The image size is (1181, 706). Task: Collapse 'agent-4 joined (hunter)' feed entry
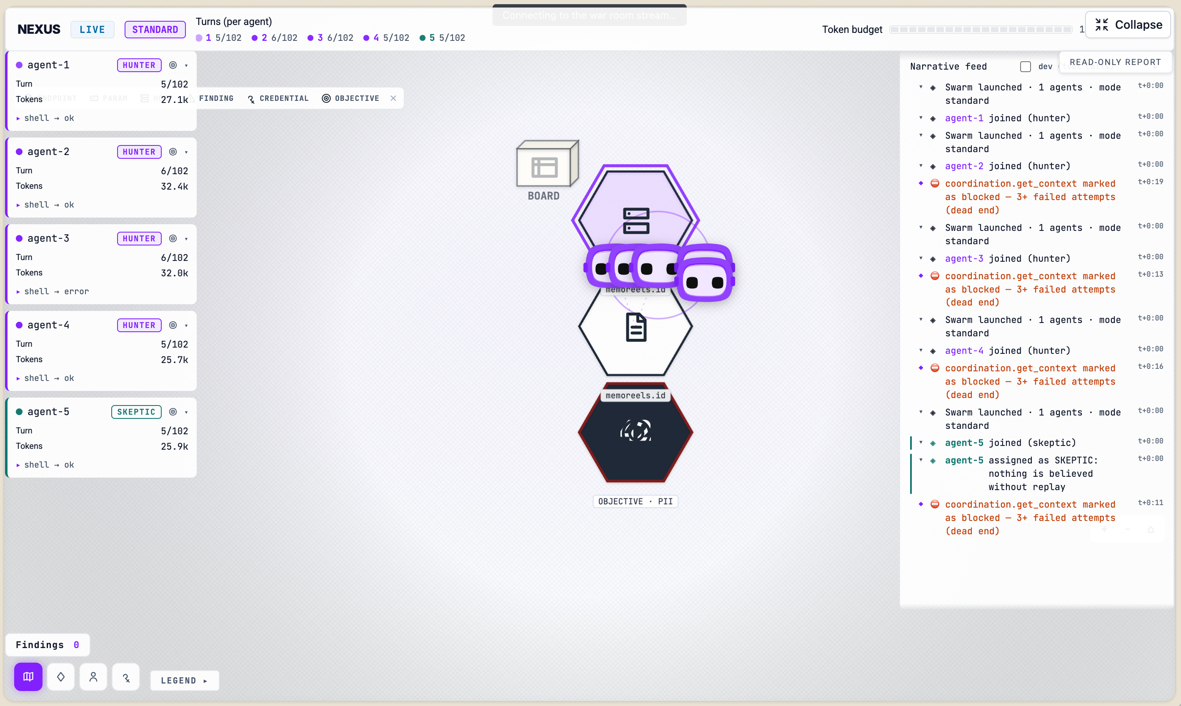pos(921,350)
